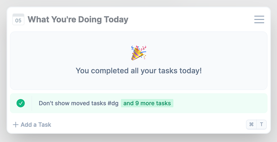
Task: Click the calendar icon showing 05
Action: 18,19
